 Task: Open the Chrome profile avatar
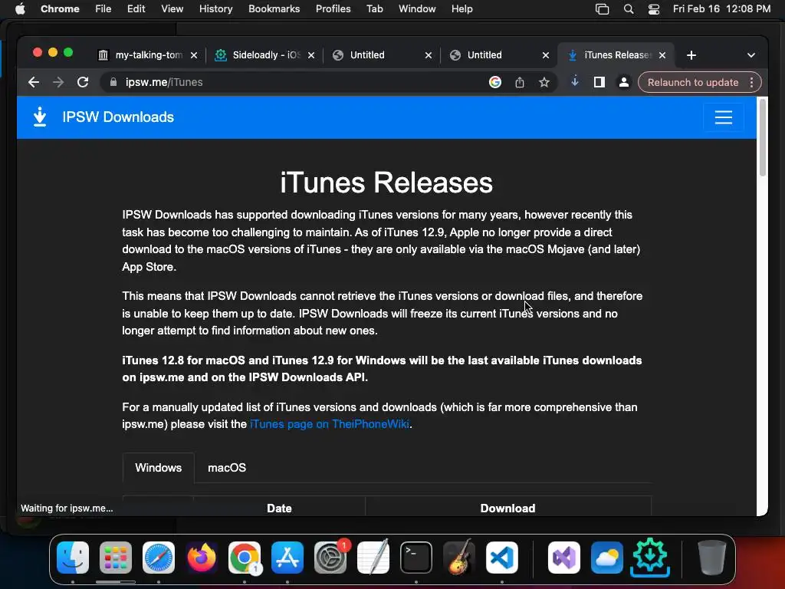pyautogui.click(x=624, y=82)
